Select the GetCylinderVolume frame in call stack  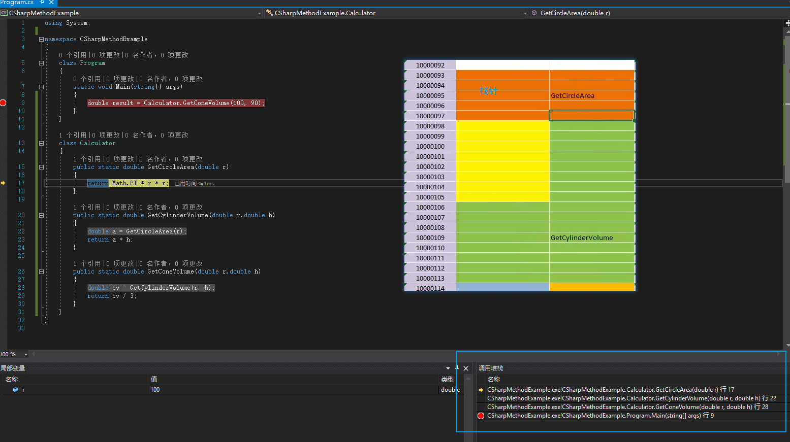631,398
